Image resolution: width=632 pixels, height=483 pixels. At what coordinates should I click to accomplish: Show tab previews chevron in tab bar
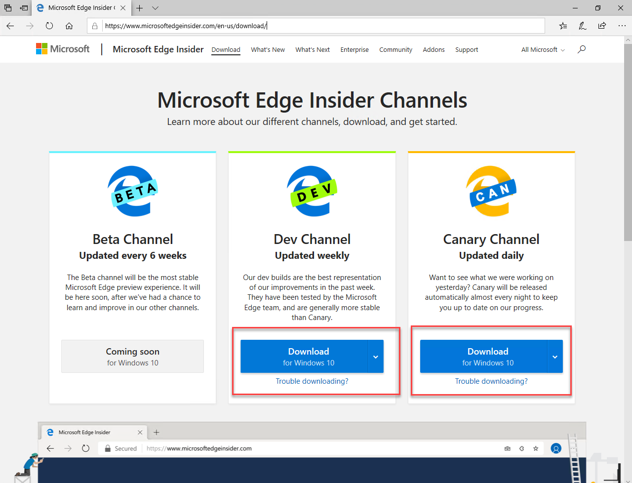(x=155, y=8)
